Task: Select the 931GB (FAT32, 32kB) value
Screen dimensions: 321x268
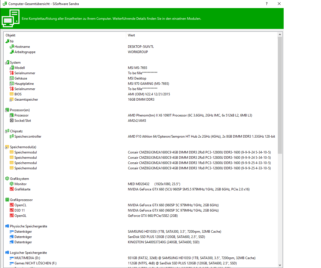Action: (x=192, y=258)
